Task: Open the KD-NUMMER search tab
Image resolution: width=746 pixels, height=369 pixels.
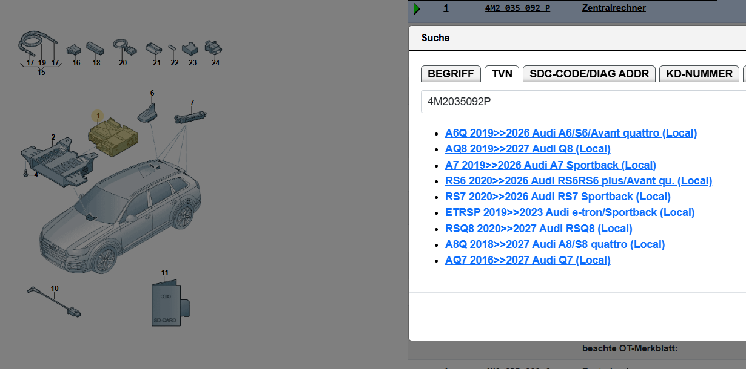Action: (x=699, y=74)
